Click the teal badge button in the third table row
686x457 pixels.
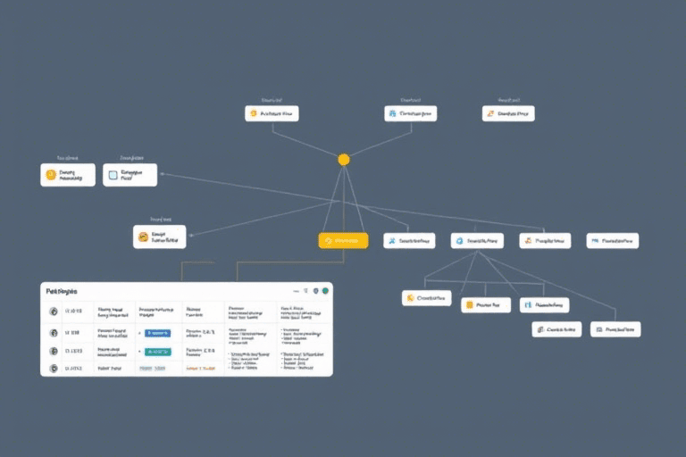[157, 353]
